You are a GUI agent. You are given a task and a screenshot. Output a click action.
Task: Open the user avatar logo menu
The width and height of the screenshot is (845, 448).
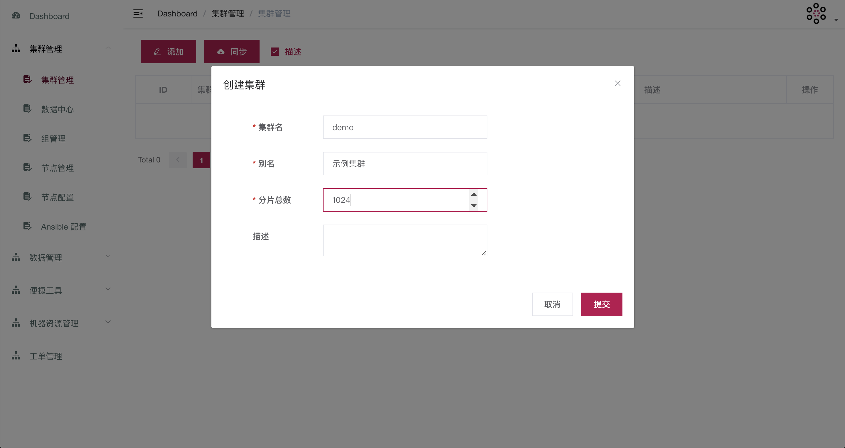816,13
